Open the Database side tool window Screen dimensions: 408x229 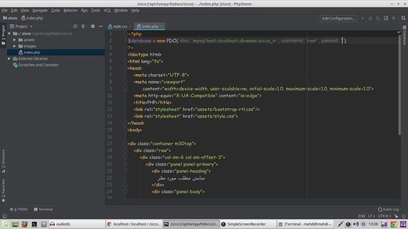coord(404,35)
